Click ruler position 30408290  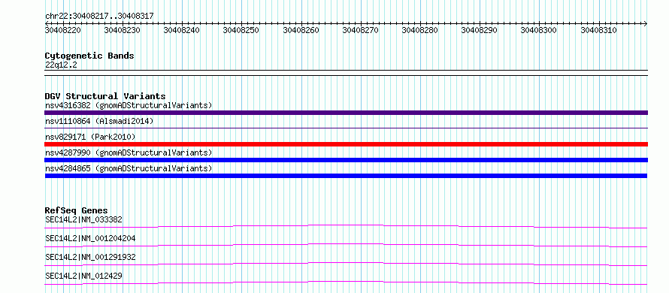pyautogui.click(x=480, y=31)
